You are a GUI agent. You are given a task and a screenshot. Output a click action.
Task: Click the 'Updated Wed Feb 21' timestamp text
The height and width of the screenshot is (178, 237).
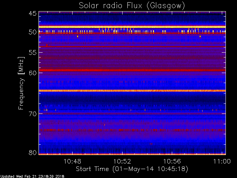click(x=32, y=176)
